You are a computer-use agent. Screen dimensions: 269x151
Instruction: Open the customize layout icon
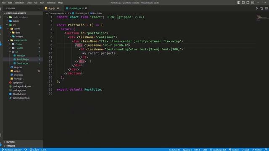tap(253, 3)
